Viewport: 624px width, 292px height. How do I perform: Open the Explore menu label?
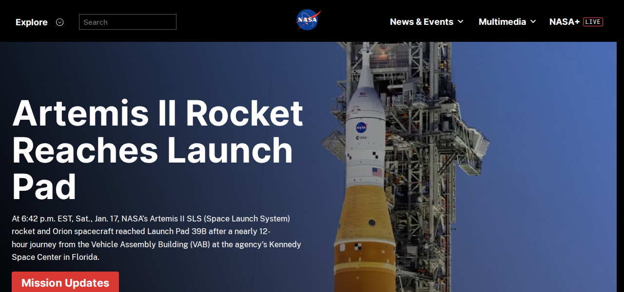pos(32,22)
